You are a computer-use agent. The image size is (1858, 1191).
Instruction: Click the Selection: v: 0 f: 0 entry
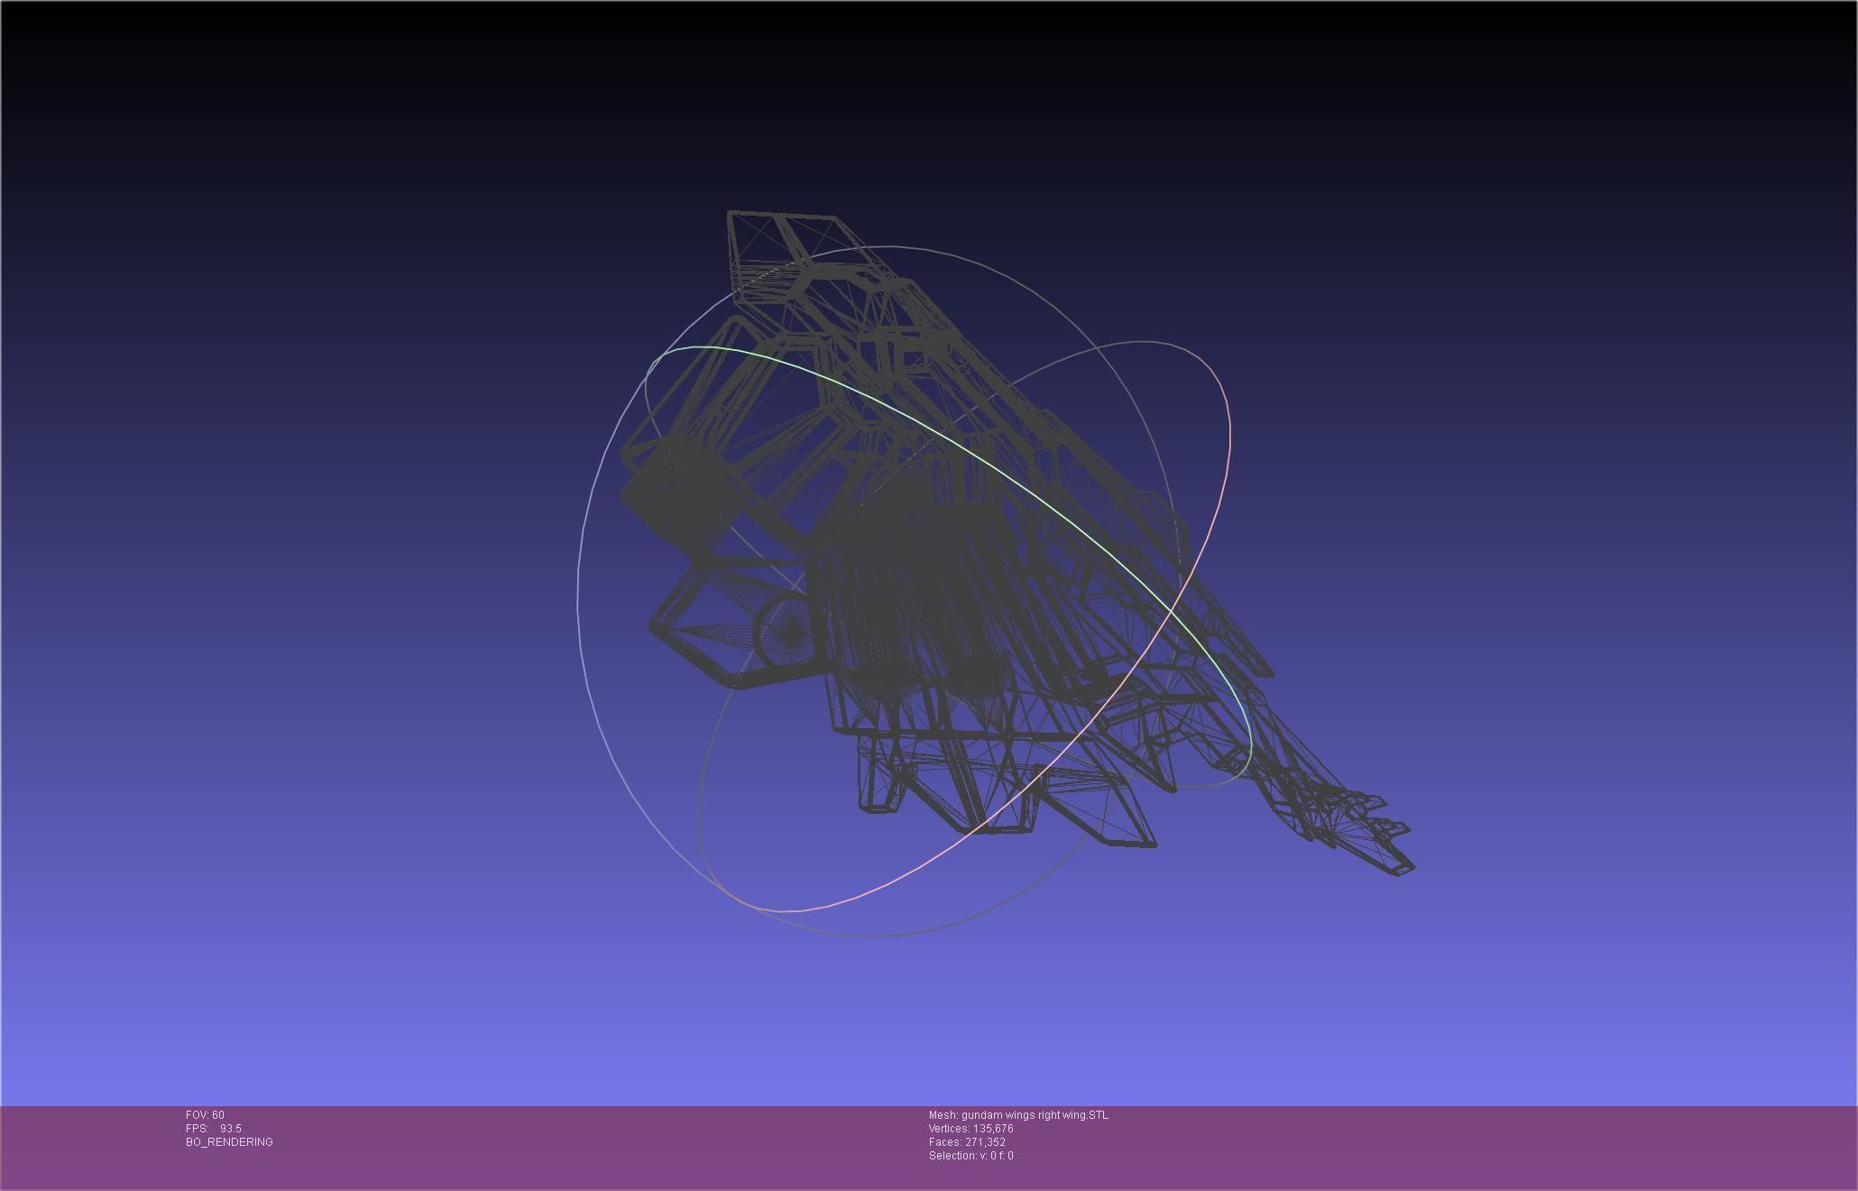click(x=971, y=1156)
